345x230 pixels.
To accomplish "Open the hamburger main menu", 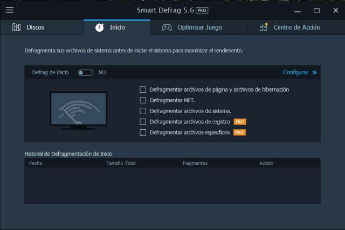I will click(10, 10).
